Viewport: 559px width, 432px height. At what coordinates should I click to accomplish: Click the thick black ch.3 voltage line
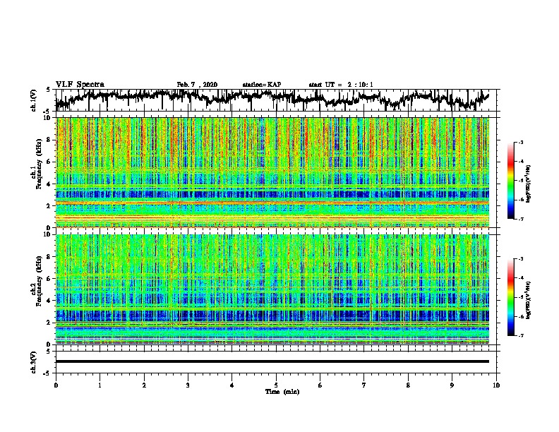272,361
